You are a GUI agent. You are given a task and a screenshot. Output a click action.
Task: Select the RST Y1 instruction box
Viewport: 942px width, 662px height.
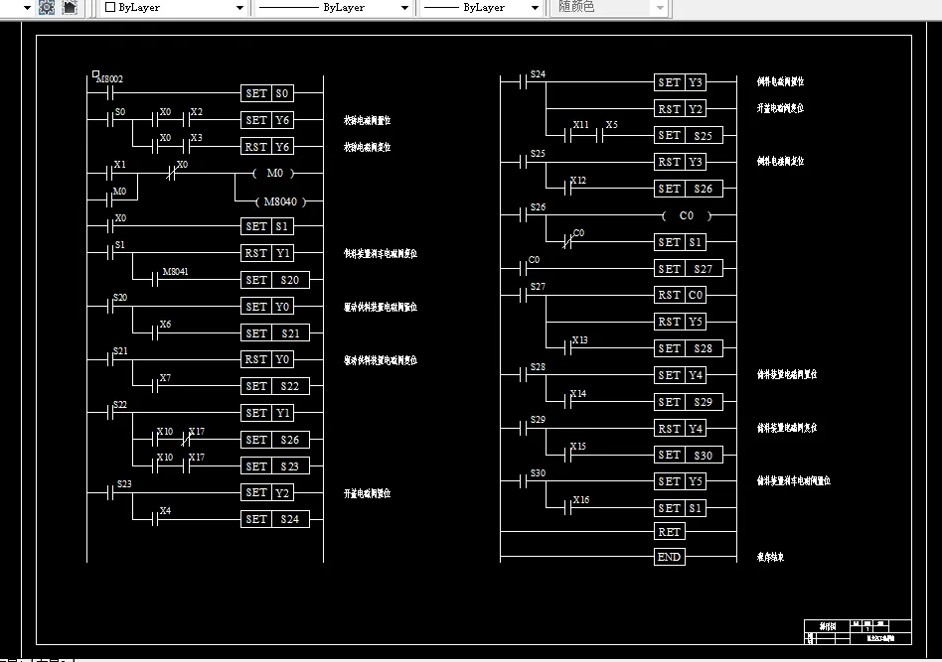coord(267,253)
